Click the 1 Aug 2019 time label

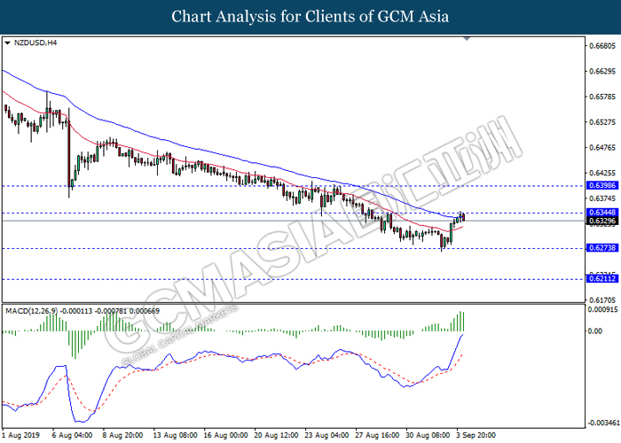point(21,436)
